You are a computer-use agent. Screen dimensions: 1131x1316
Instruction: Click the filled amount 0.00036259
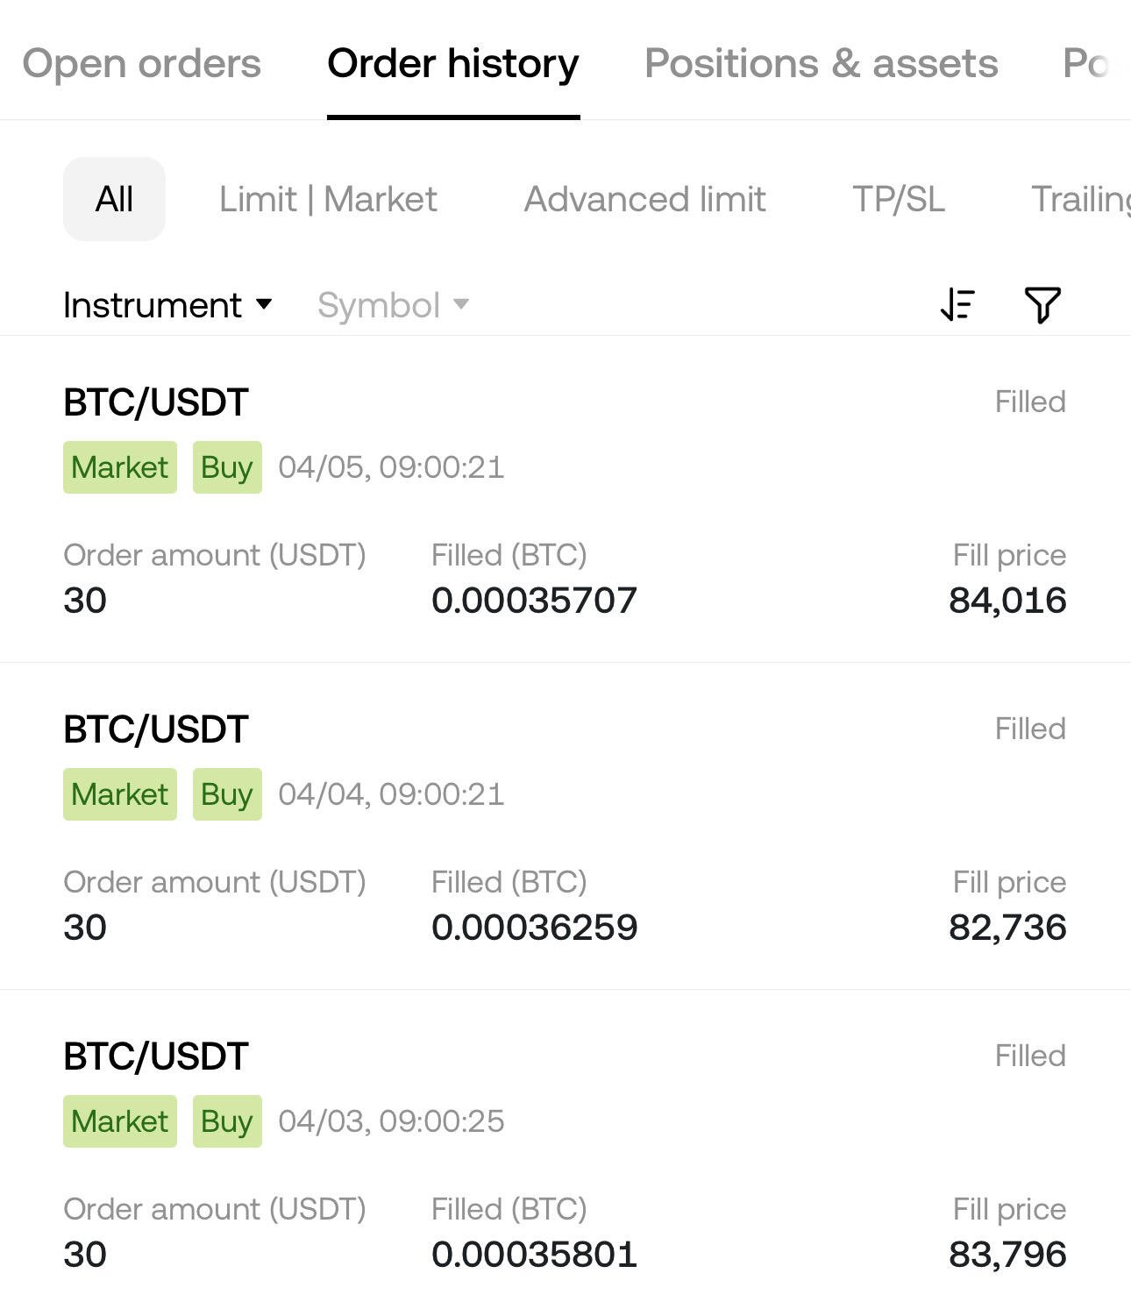point(534,928)
